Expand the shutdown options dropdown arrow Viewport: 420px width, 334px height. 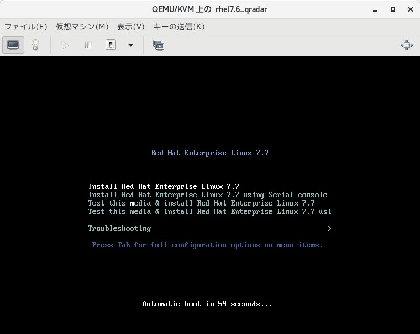point(130,45)
